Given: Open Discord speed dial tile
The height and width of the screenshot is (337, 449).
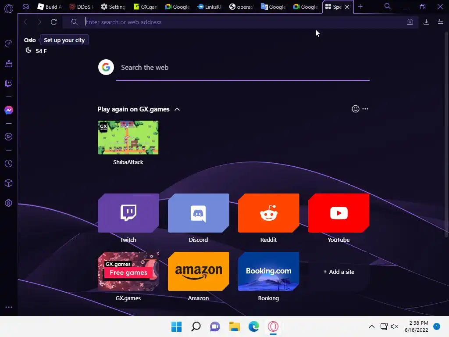Looking at the screenshot, I should [x=199, y=213].
